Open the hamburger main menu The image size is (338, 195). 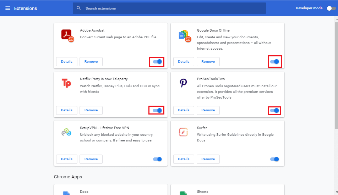[x=8, y=8]
